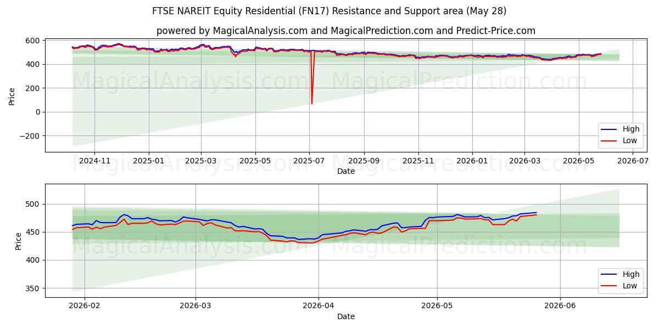Click the 2026-02 date label on lower chart

(85, 307)
